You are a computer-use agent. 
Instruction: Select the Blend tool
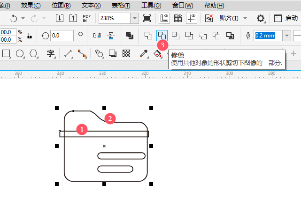point(99,53)
